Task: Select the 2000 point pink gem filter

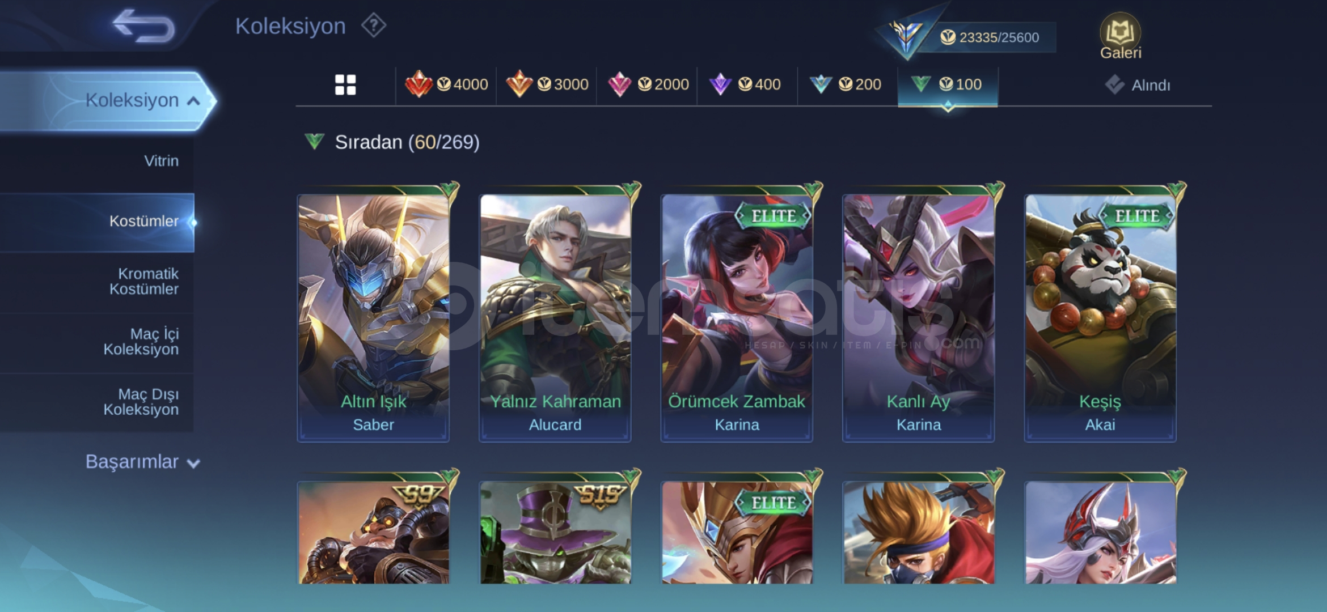Action: tap(648, 84)
